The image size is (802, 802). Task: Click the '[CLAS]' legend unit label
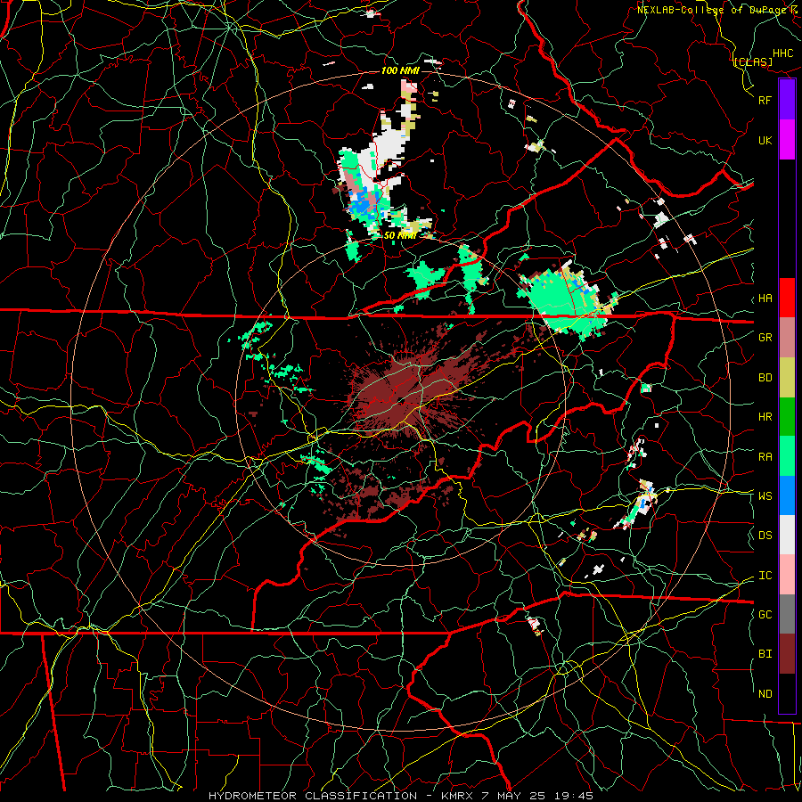point(752,61)
